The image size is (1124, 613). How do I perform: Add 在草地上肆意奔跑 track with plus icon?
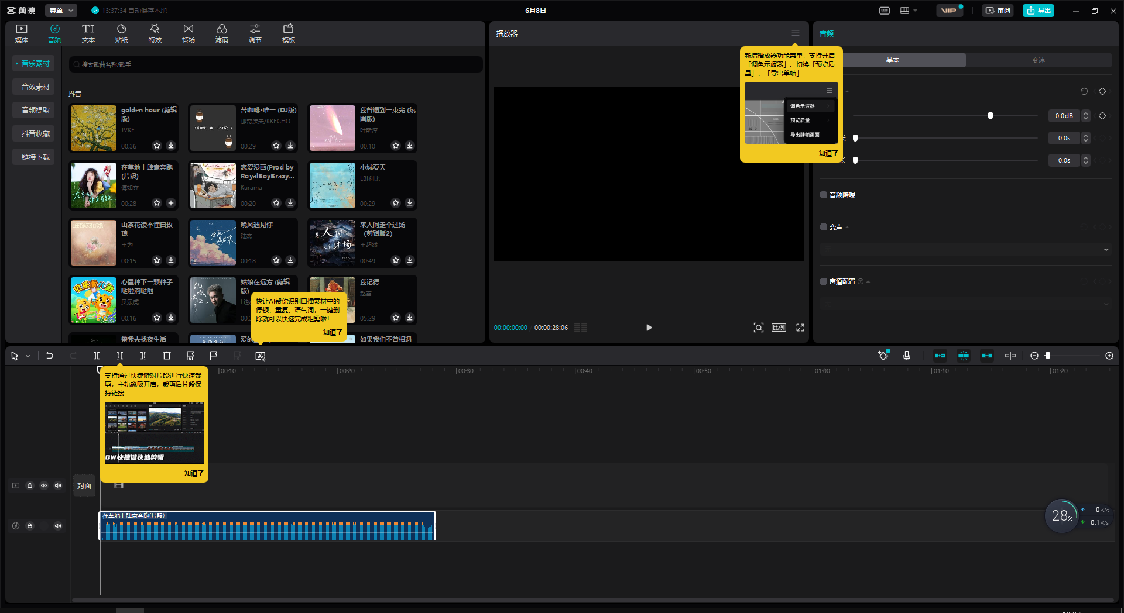pyautogui.click(x=171, y=203)
